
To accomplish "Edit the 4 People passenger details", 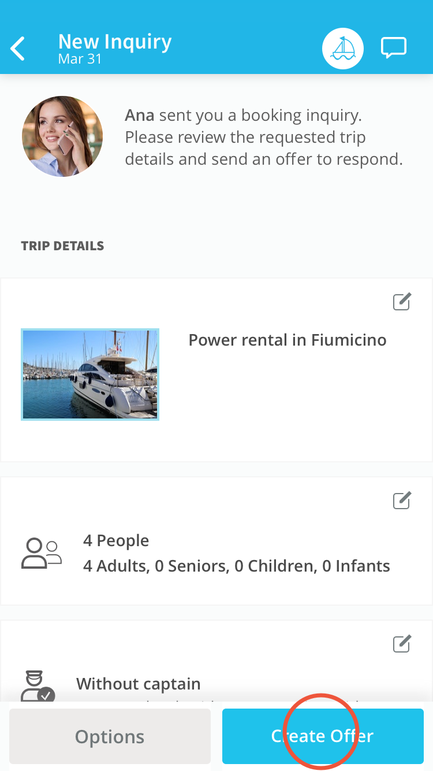I will [402, 501].
